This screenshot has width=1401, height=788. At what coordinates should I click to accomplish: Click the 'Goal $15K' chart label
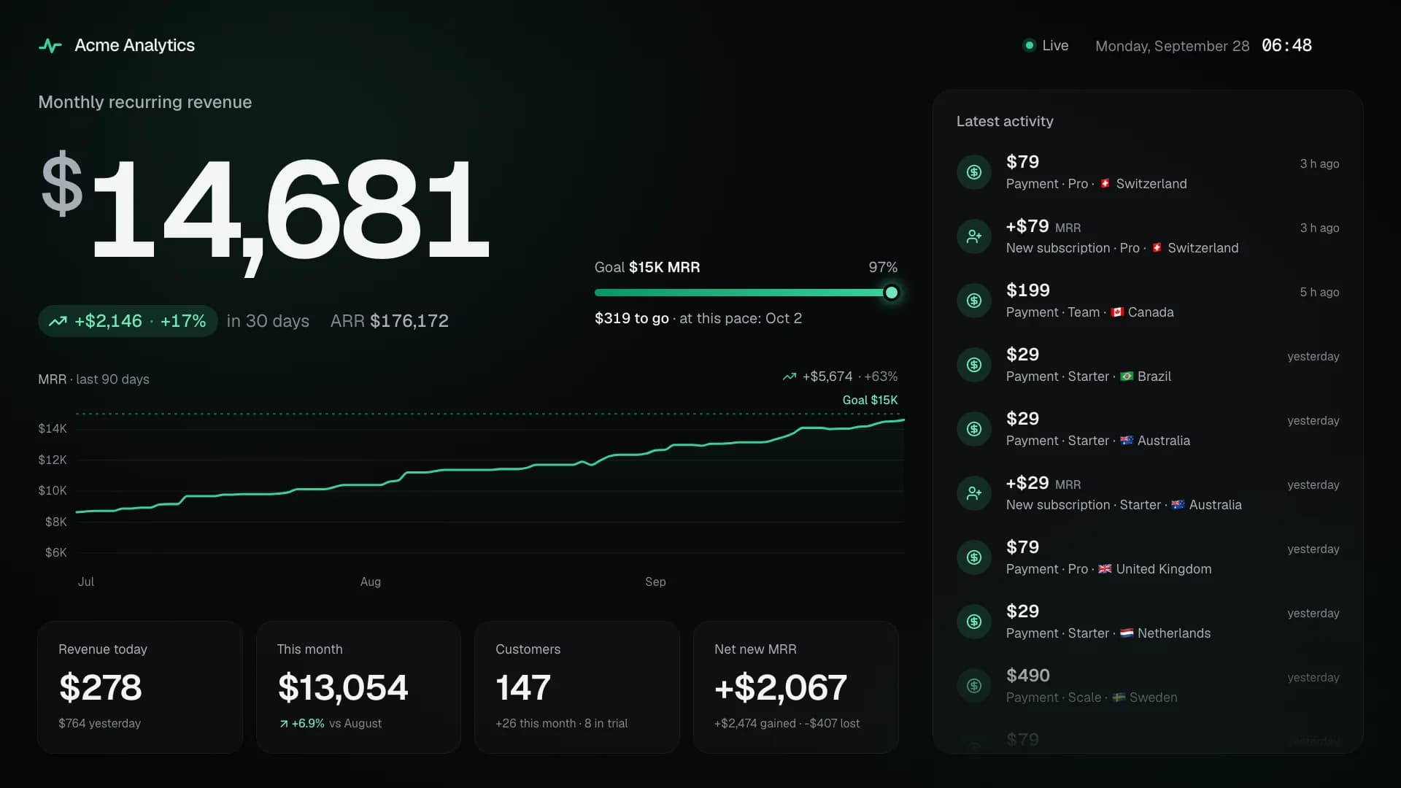[x=870, y=400]
